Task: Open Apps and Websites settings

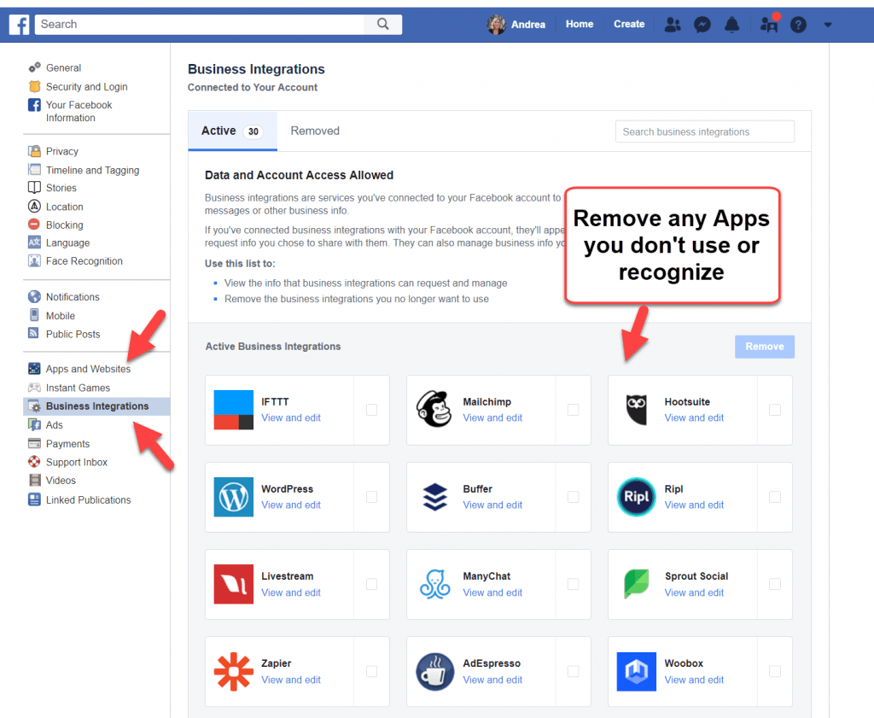Action: [x=88, y=369]
